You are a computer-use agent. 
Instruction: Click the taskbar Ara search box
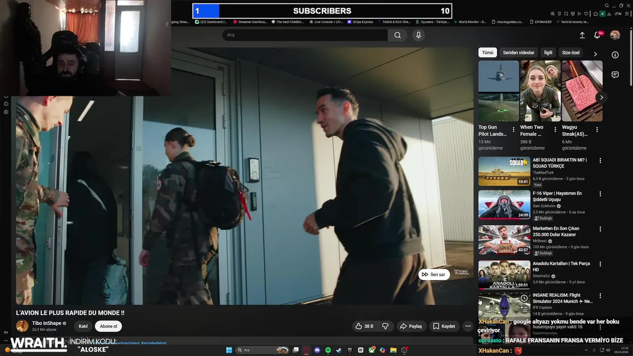(x=263, y=350)
